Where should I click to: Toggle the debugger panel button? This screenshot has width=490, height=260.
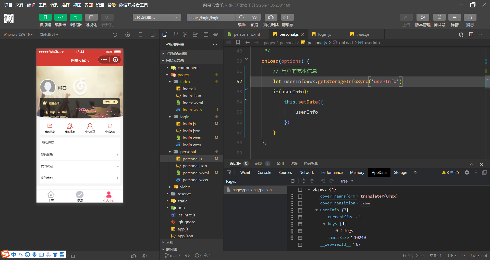click(76, 17)
